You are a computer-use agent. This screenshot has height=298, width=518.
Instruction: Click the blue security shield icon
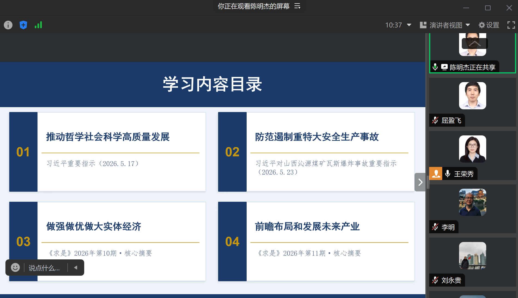point(23,25)
